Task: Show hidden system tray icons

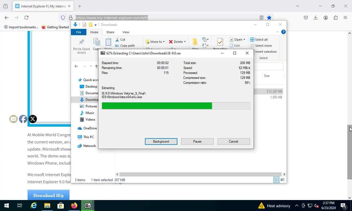Action: (297, 206)
